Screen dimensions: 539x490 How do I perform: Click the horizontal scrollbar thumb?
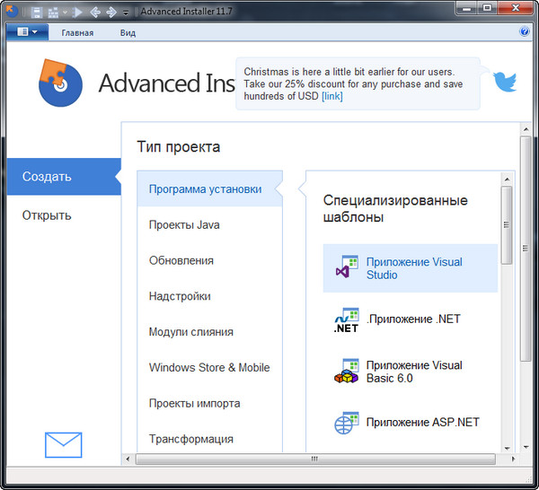pos(315,459)
